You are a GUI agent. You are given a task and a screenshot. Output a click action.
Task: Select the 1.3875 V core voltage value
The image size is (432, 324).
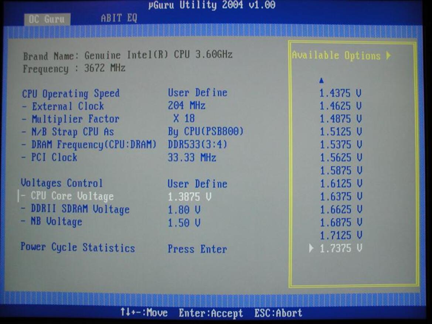coord(190,197)
